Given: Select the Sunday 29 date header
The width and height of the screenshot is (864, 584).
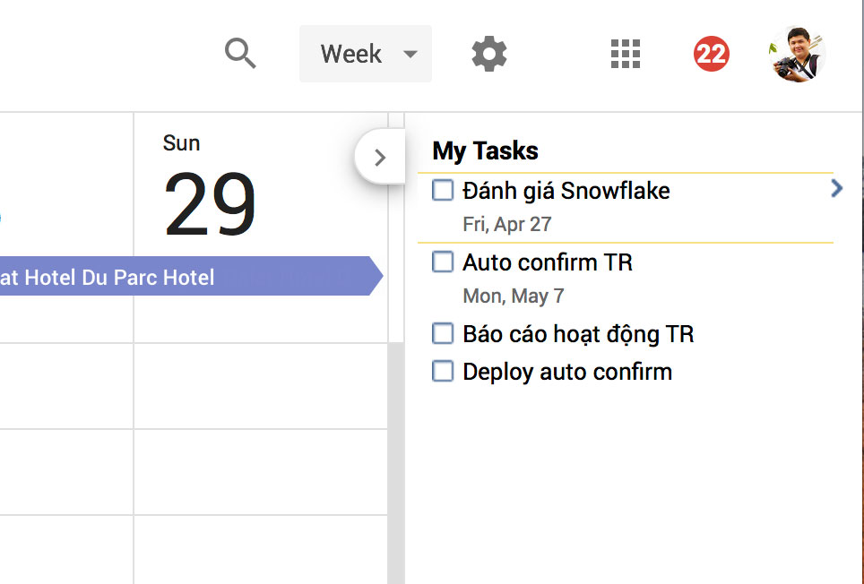Looking at the screenshot, I should tap(210, 187).
